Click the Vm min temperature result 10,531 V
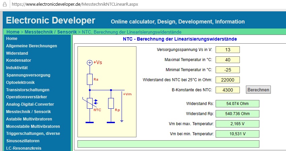 (x=237, y=134)
